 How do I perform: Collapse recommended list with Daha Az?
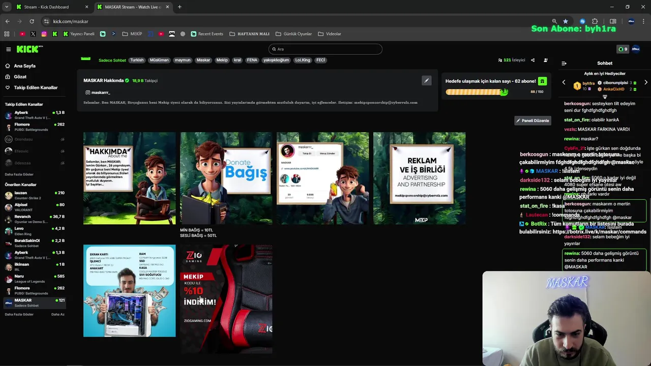(58, 314)
